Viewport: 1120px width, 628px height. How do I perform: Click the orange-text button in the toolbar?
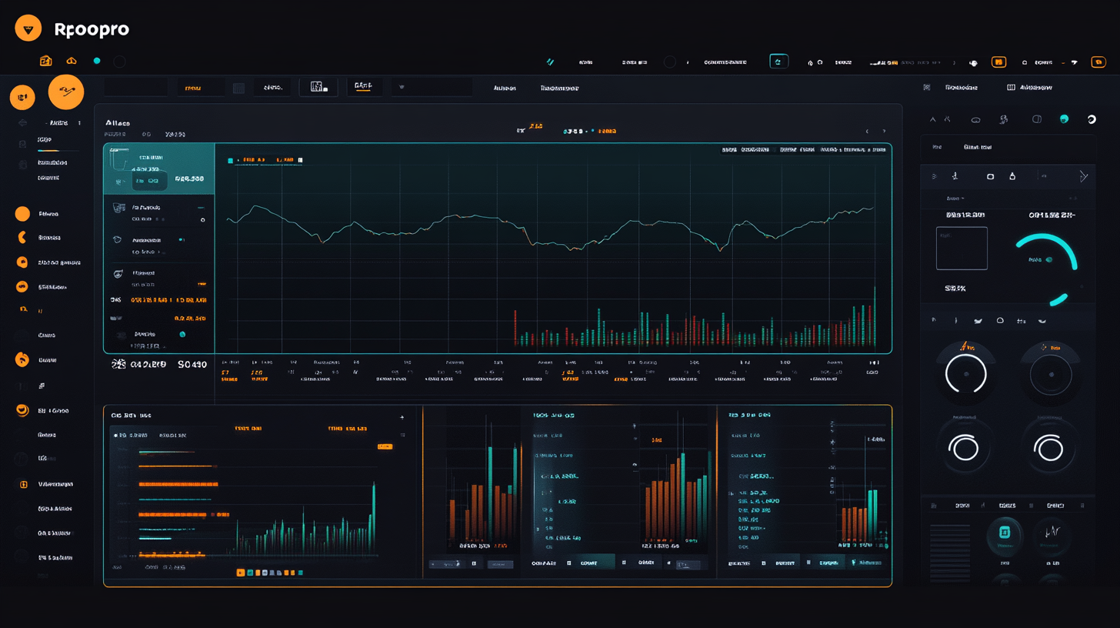pyautogui.click(x=201, y=88)
